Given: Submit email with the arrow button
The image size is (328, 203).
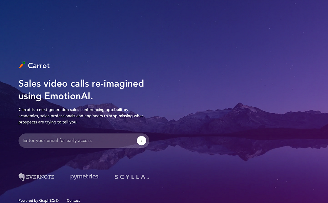Looking at the screenshot, I should (141, 140).
